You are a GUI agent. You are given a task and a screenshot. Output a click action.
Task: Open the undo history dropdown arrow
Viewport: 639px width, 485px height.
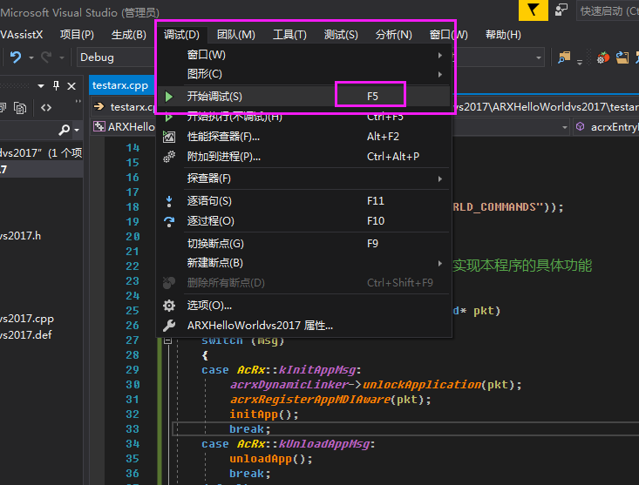pos(31,57)
